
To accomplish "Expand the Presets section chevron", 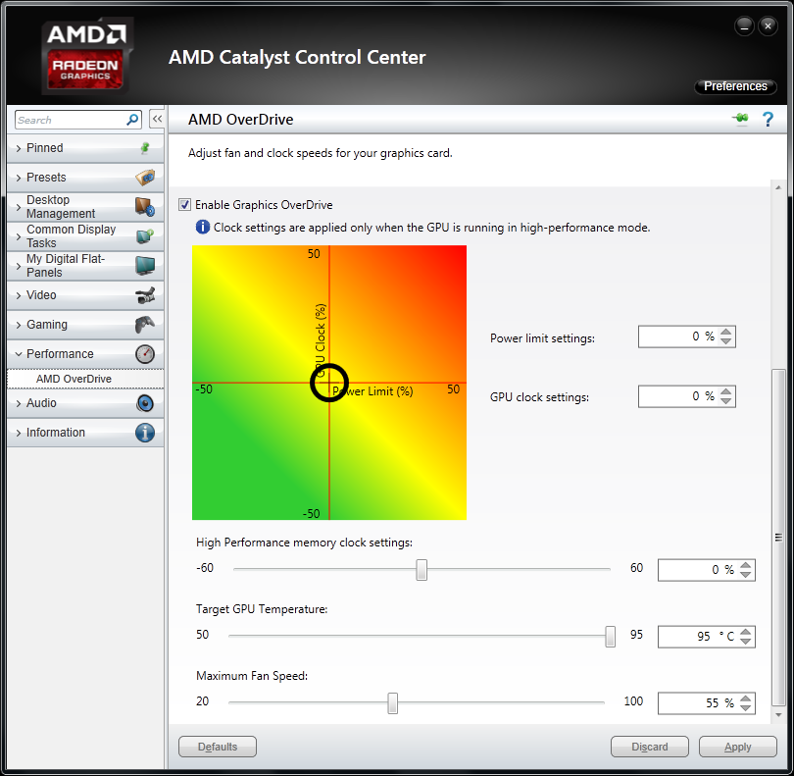I will pos(19,178).
